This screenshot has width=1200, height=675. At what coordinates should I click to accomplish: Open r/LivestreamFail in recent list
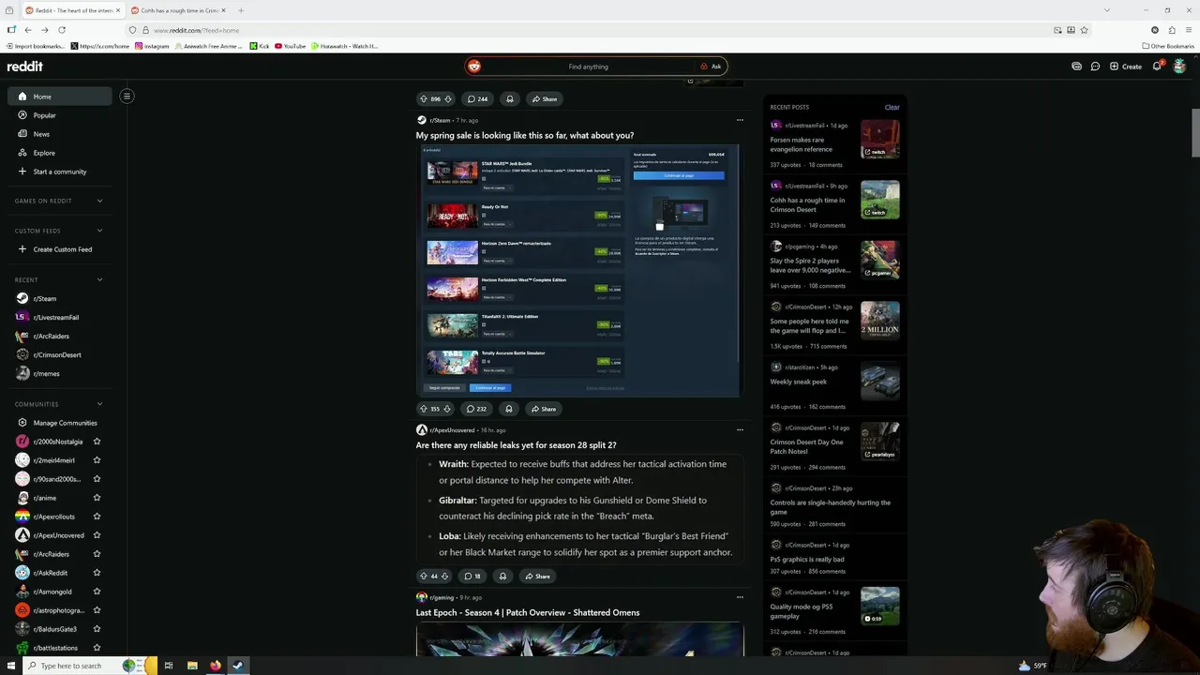click(60, 317)
